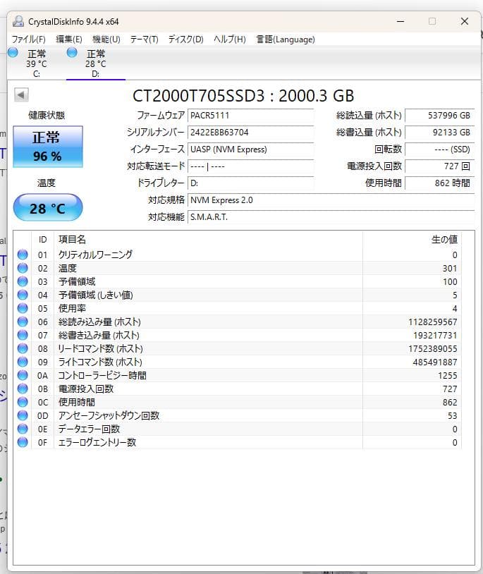Image resolution: width=483 pixels, height=574 pixels.
Task: Click the status orb for ID 0F エラーログエントリー数
Action: click(23, 442)
